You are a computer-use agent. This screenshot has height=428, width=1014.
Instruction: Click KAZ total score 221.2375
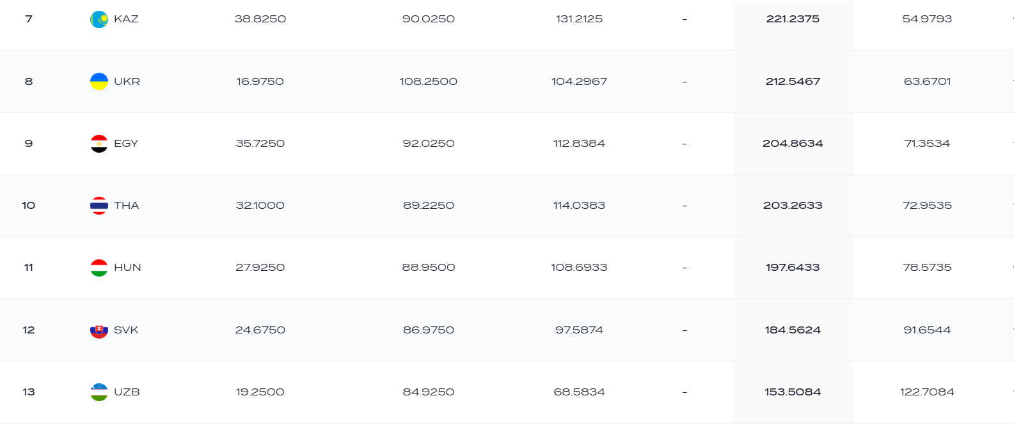coord(793,19)
